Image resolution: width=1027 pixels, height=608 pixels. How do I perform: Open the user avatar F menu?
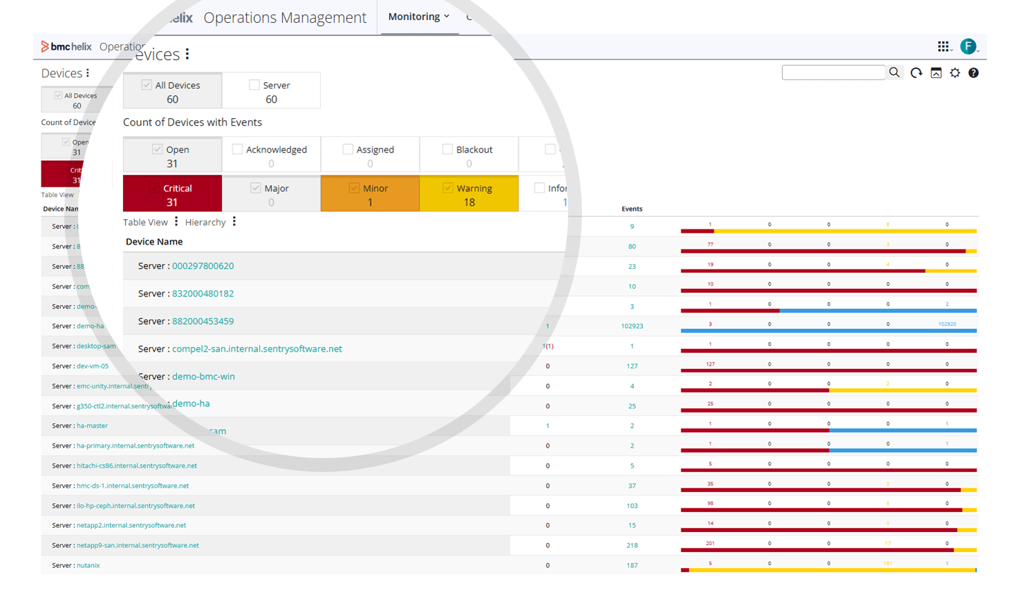pos(969,46)
